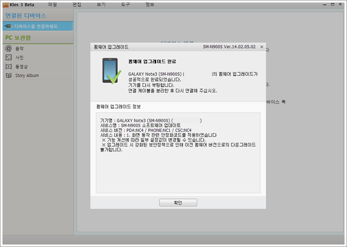Click the 확인 button in firmware dialog
347x247 pixels.
178,202
